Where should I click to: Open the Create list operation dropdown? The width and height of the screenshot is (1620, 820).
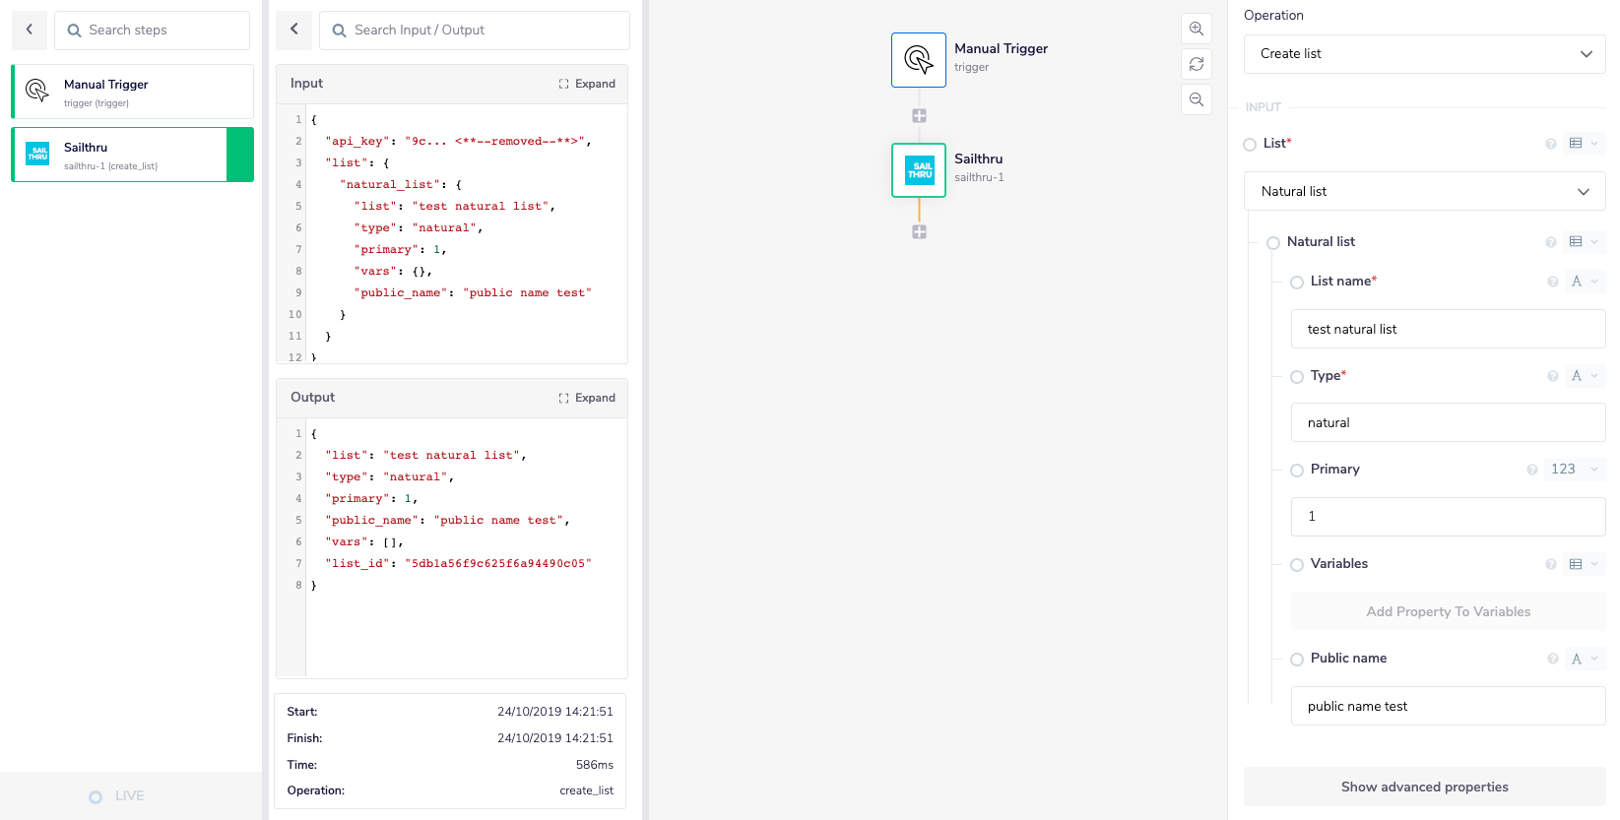click(1424, 54)
